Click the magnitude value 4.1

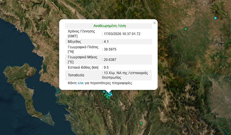point(106,42)
